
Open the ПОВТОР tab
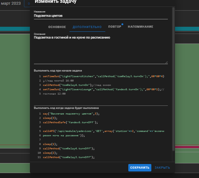pos(115,27)
